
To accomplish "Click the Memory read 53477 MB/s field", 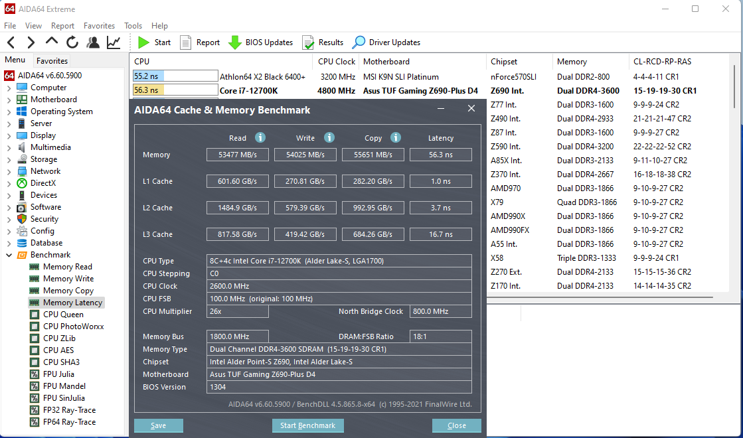I will [238, 155].
